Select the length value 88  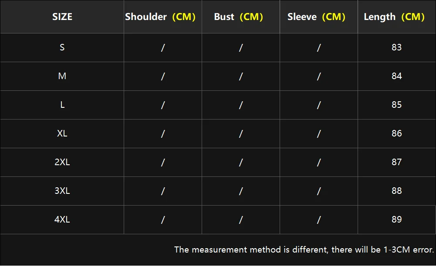[x=397, y=191]
